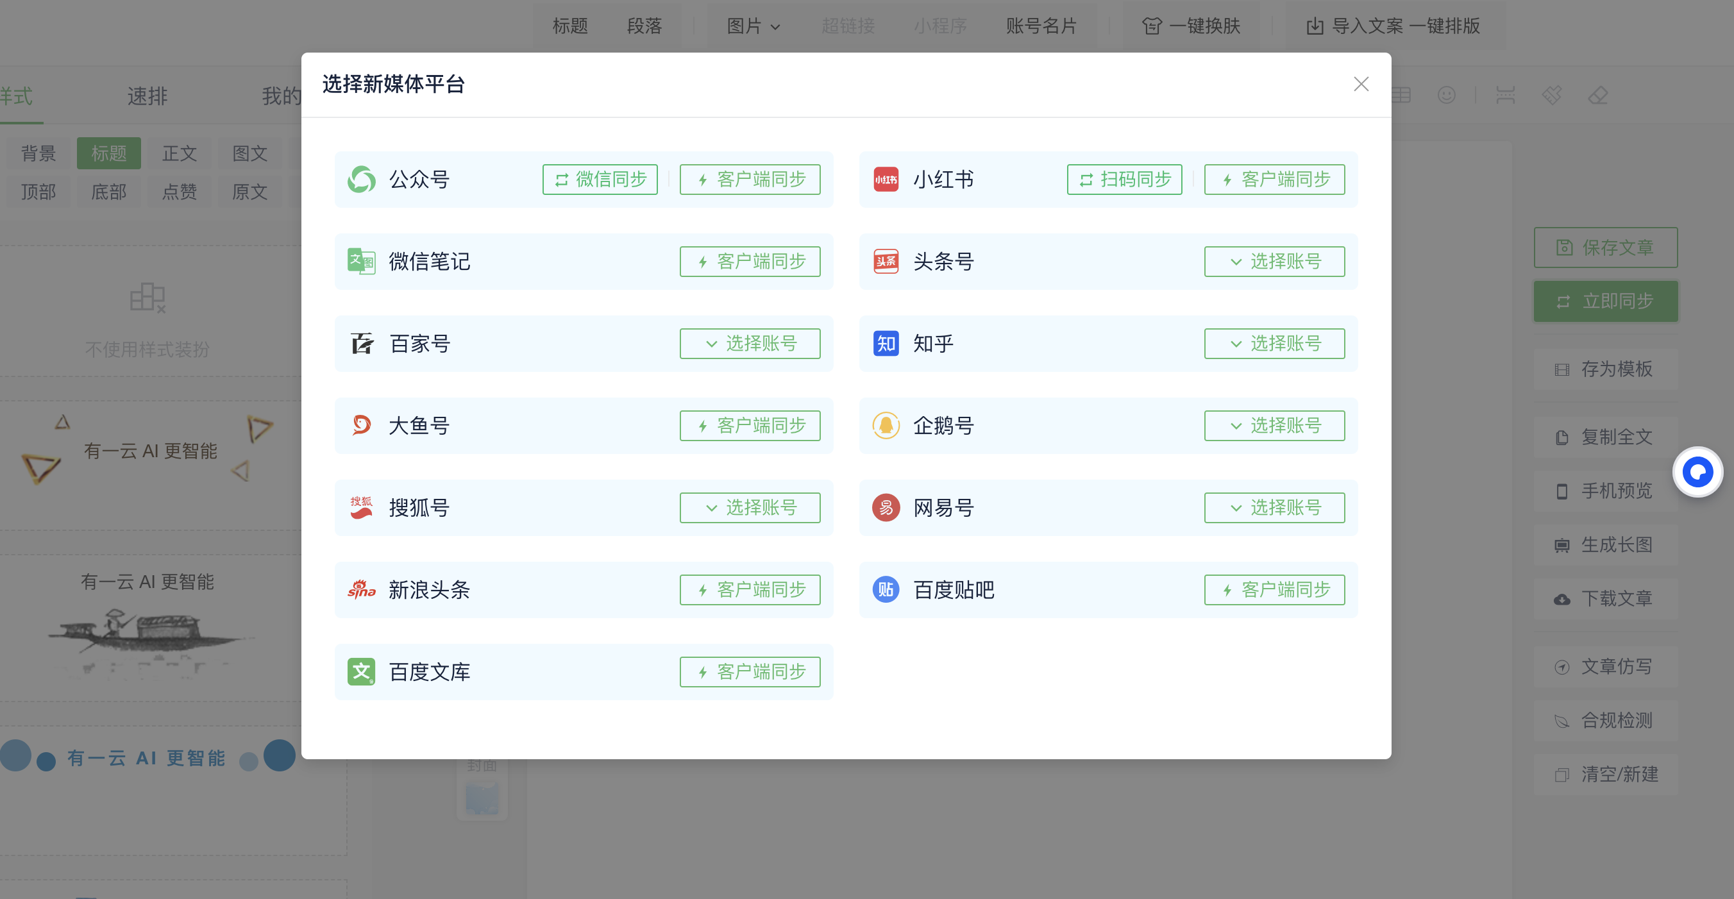Open 选择账号 dropdown for 企鹅号
The height and width of the screenshot is (899, 1734).
(1274, 425)
